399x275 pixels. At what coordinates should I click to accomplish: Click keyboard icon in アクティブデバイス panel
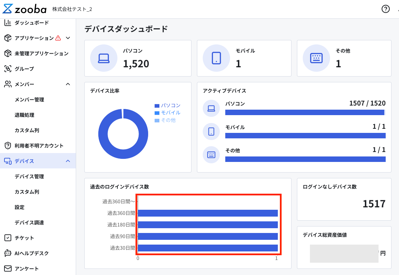(211, 154)
